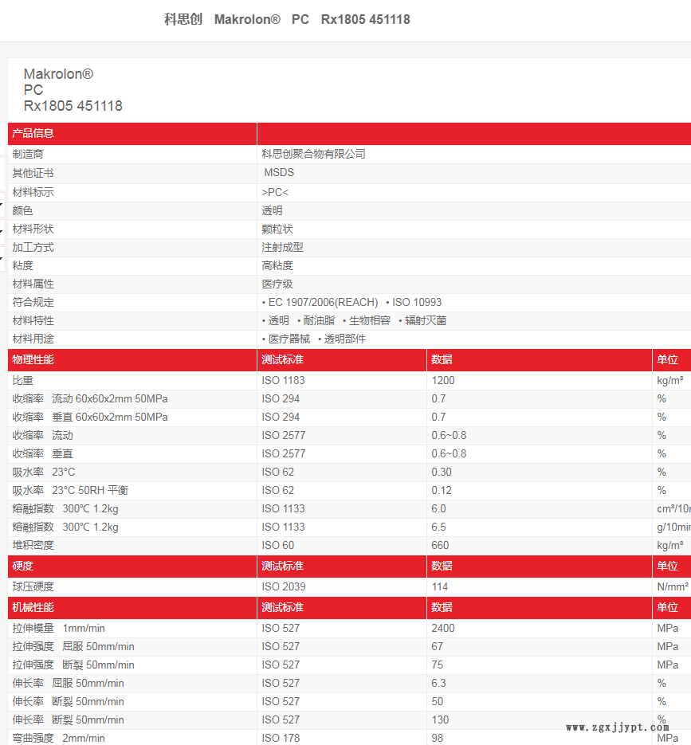Click the 辐射灭菌 feature text
Screen dimensions: 691x745
coord(426,320)
